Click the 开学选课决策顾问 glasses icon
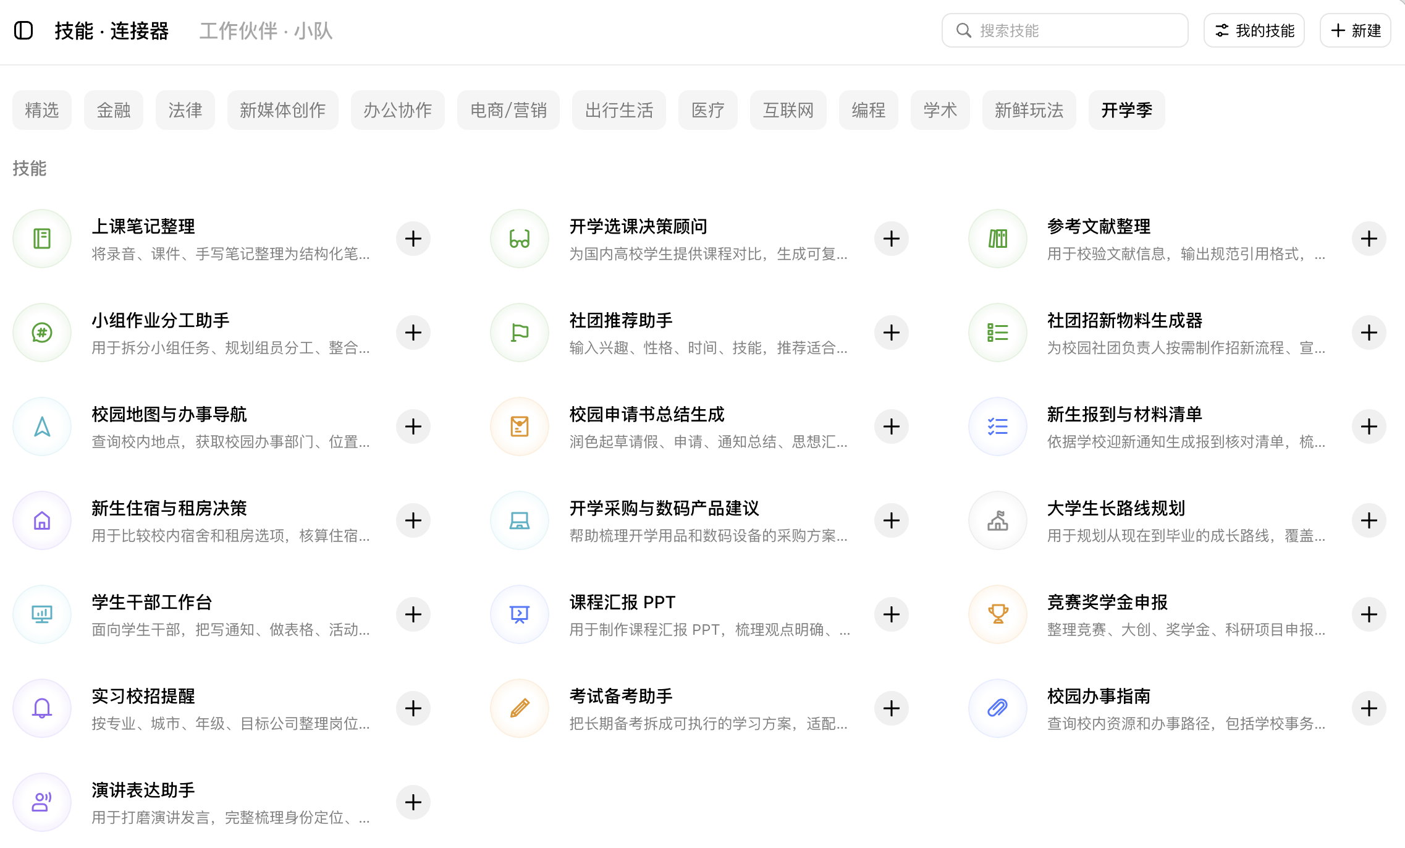Image resolution: width=1405 pixels, height=848 pixels. (x=520, y=239)
